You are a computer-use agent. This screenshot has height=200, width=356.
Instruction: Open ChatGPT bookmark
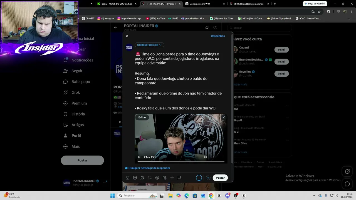click(x=88, y=19)
